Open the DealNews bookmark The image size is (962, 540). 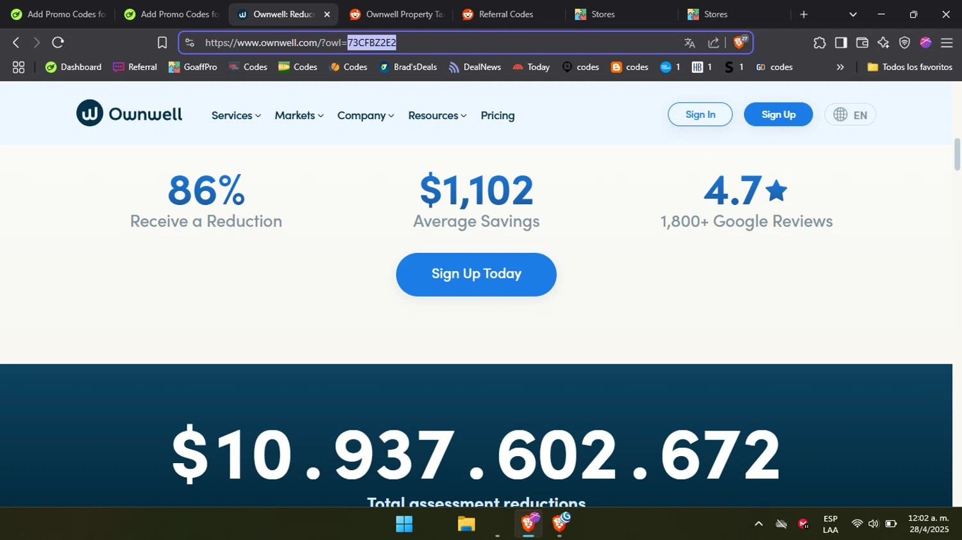click(x=475, y=67)
